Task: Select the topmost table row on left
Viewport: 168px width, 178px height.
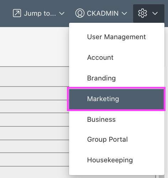Action: [35, 77]
